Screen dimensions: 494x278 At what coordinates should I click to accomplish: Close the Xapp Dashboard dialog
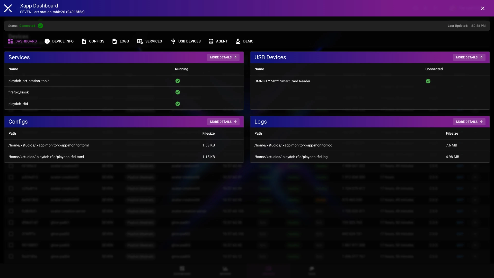click(483, 8)
